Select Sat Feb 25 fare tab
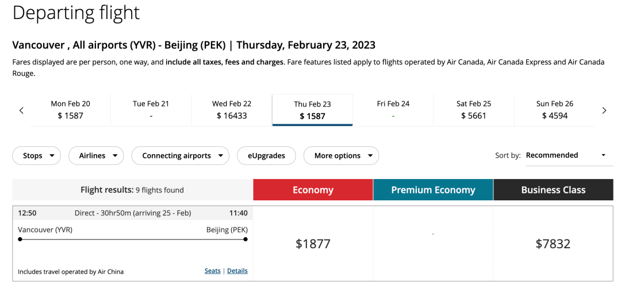The image size is (621, 285). 474,110
